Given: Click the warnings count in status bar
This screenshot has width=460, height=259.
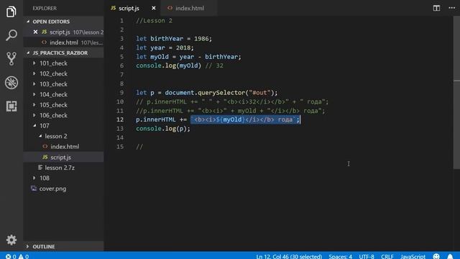Looking at the screenshot, I should click(x=24, y=256).
